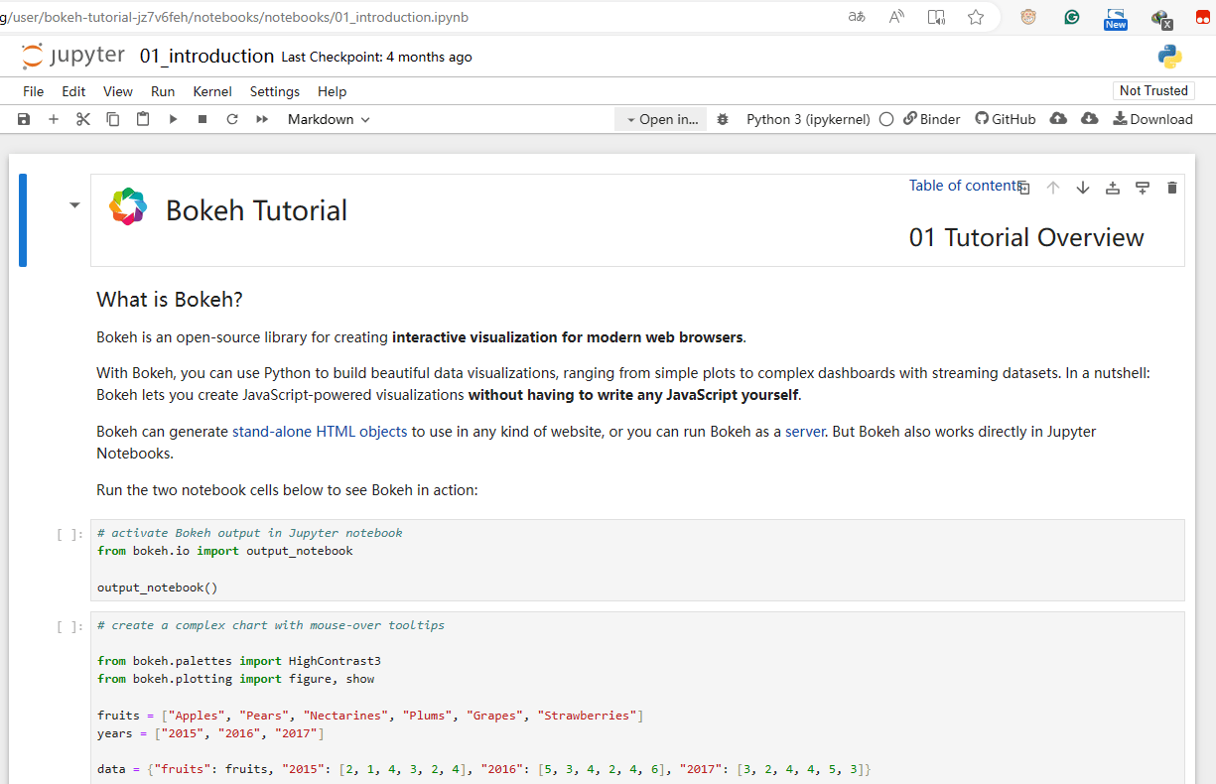Restart kernel and run all cells
1216x784 pixels.
click(262, 119)
